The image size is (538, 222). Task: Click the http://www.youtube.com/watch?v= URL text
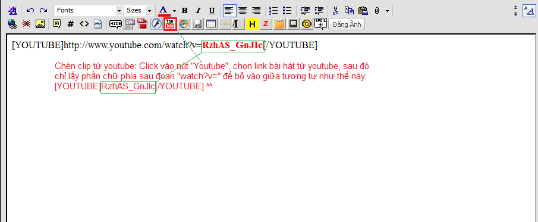(133, 45)
